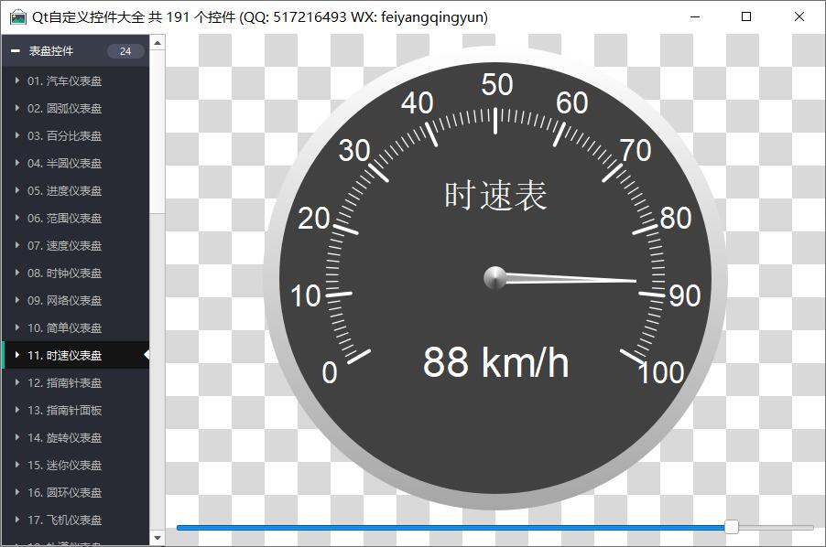Click the minus icon beside 表盘控件
The image size is (826, 547).
[16, 51]
